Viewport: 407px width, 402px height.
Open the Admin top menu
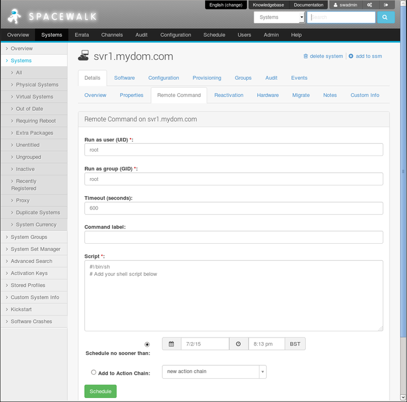click(x=271, y=35)
